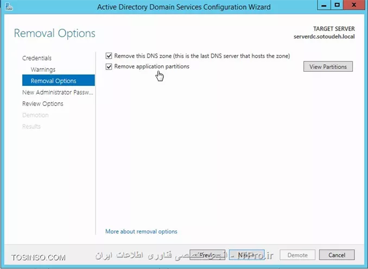Maximize the wizard window
Screen dimensions: 368x269
tap(337, 5)
